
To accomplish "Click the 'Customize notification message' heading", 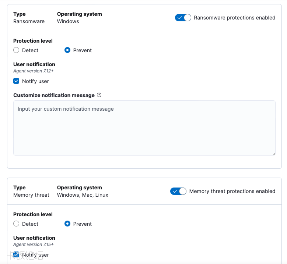I will pos(54,95).
